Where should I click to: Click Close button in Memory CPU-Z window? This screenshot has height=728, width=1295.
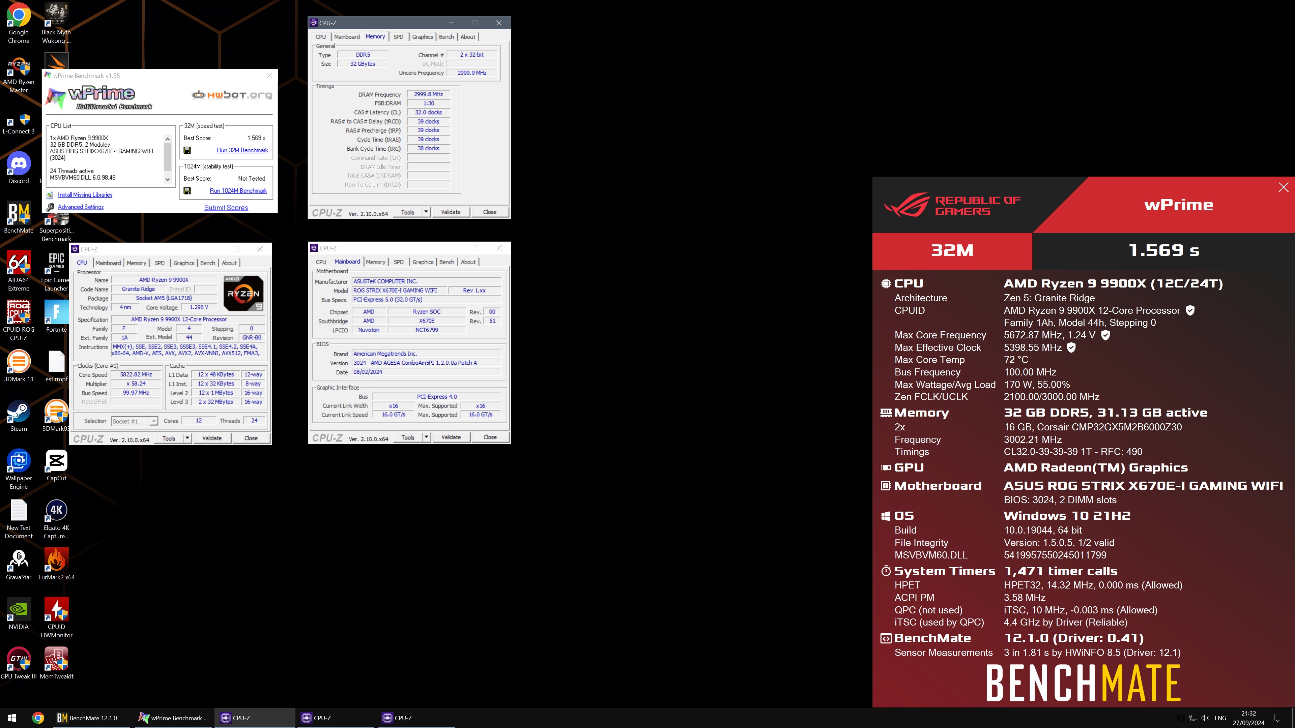pyautogui.click(x=490, y=212)
